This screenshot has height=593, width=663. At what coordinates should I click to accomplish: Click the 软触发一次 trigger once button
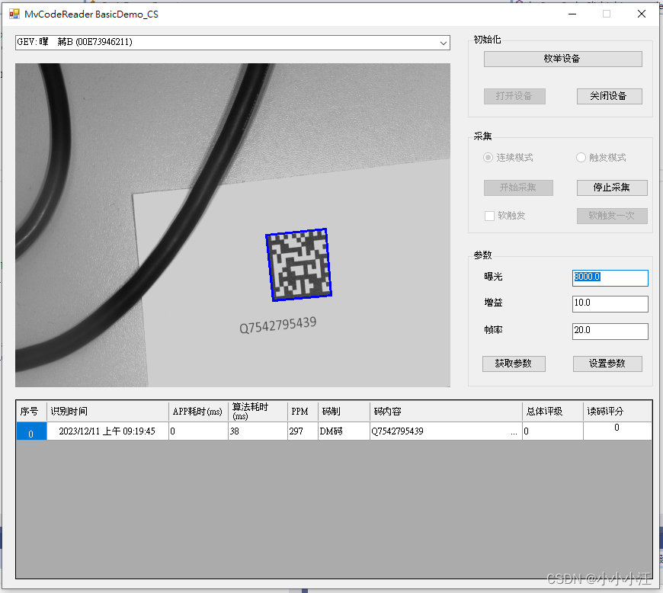[x=611, y=216]
